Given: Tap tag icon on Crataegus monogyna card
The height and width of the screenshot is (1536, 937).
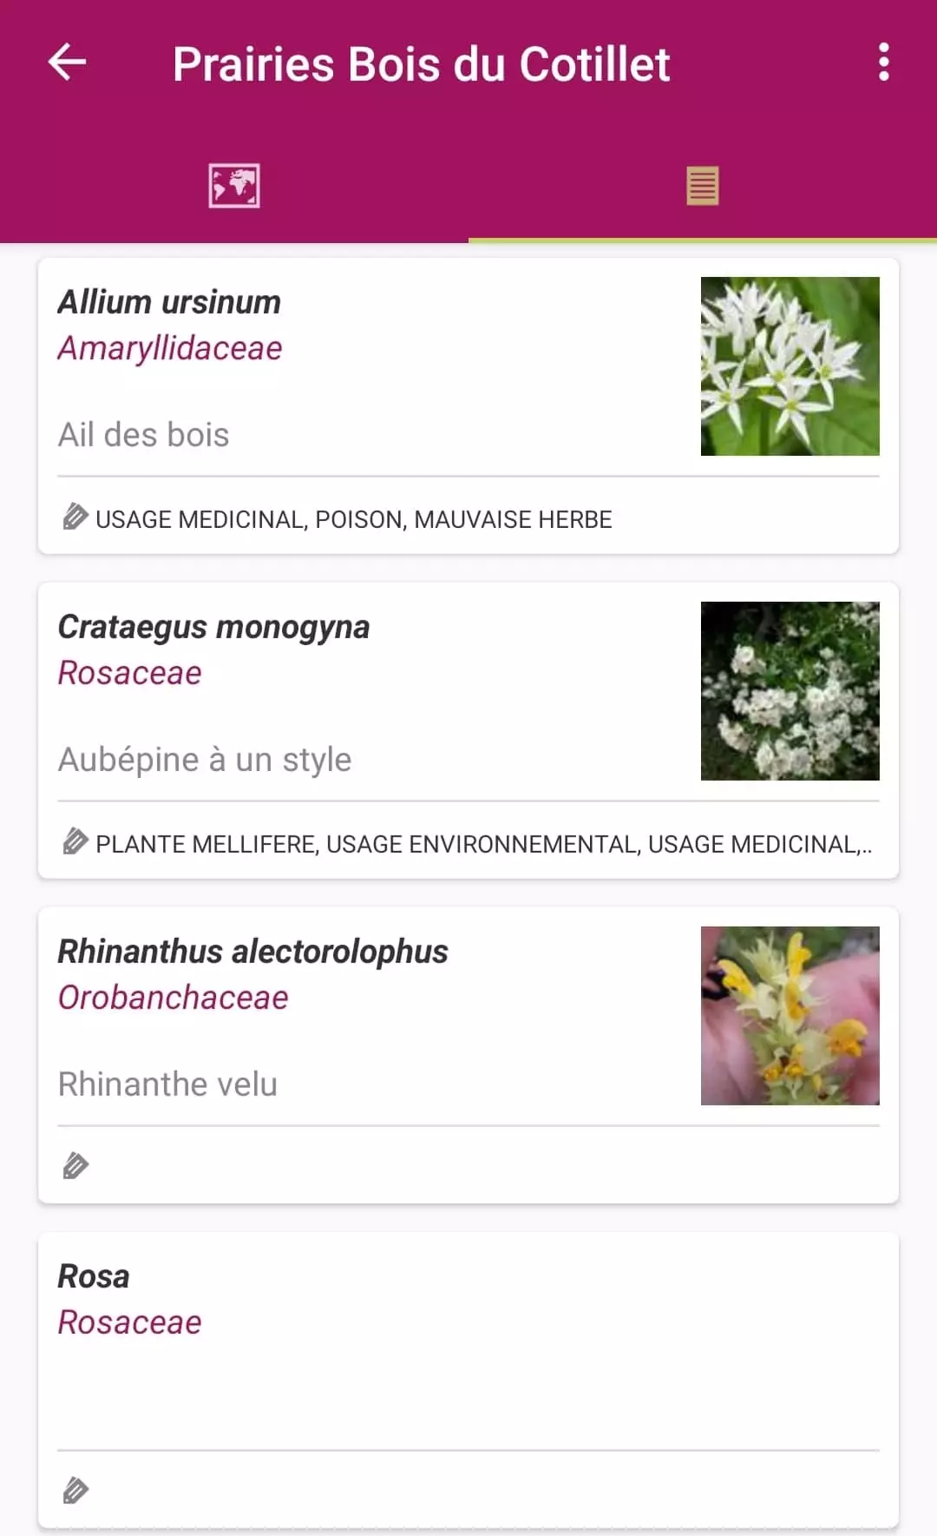Looking at the screenshot, I should 75,841.
